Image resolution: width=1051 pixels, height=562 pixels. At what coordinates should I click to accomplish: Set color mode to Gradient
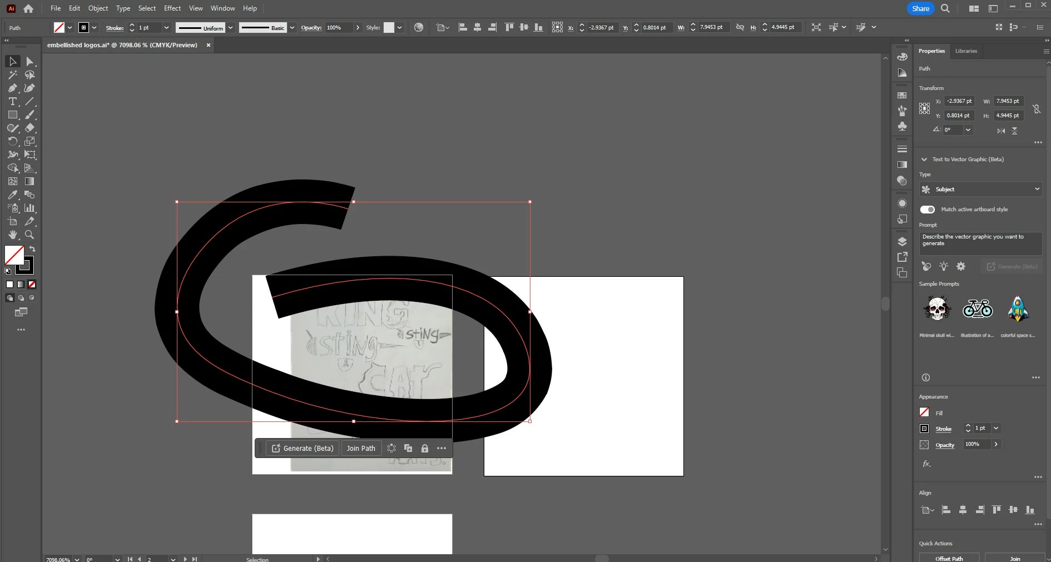(x=21, y=284)
